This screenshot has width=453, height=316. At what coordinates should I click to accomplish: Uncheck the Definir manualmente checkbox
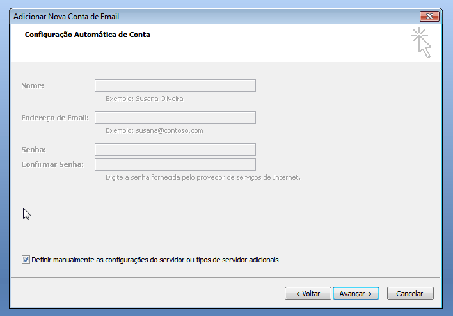coord(26,260)
